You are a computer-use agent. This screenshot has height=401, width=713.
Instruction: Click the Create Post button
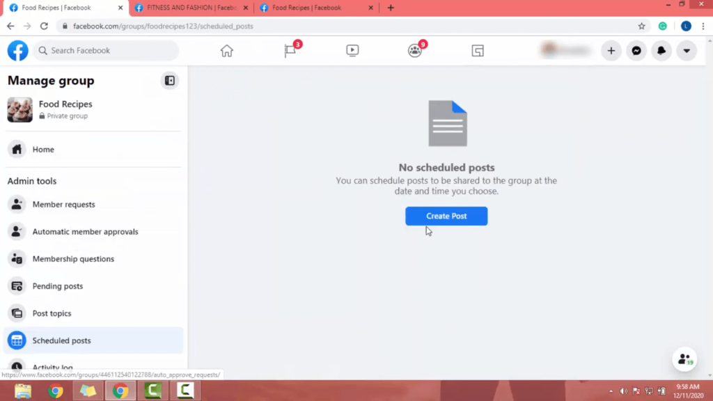coord(446,216)
